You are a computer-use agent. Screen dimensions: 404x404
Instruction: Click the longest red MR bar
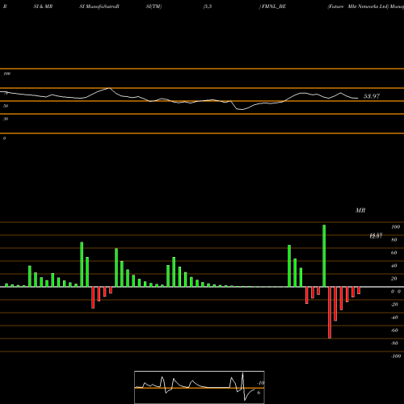point(330,313)
